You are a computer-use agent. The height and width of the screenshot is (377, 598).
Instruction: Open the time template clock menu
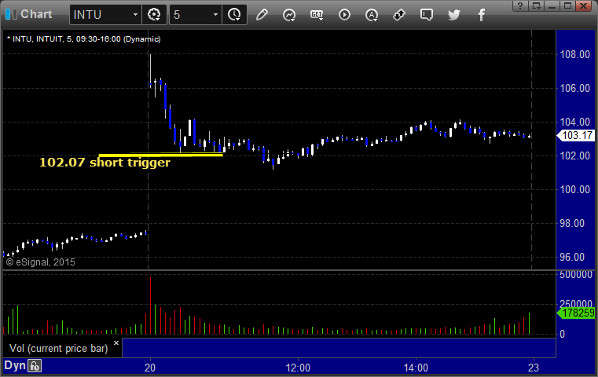click(x=234, y=15)
